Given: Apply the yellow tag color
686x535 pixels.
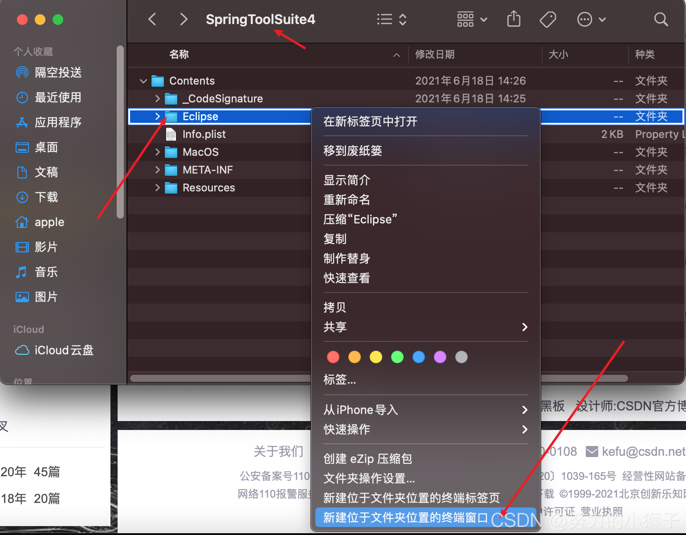Looking at the screenshot, I should (x=376, y=357).
